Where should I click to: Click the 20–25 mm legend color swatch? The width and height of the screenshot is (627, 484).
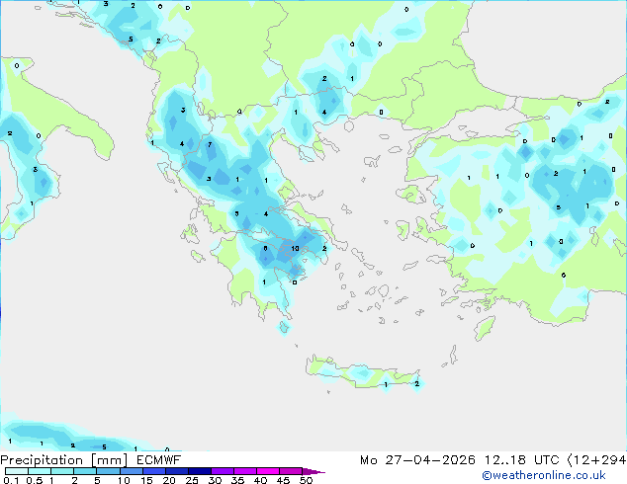click(x=177, y=471)
